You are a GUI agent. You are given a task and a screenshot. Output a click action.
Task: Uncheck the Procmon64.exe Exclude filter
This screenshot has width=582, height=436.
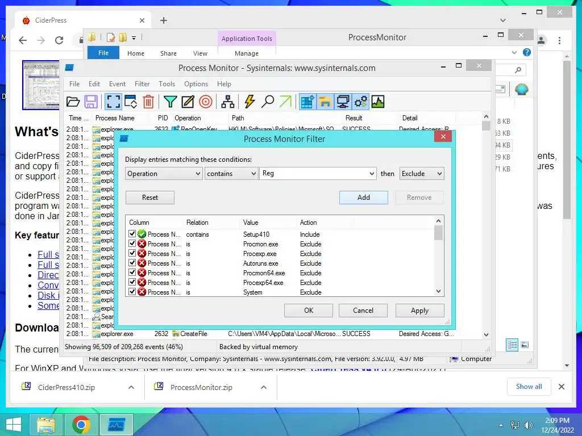tap(132, 272)
